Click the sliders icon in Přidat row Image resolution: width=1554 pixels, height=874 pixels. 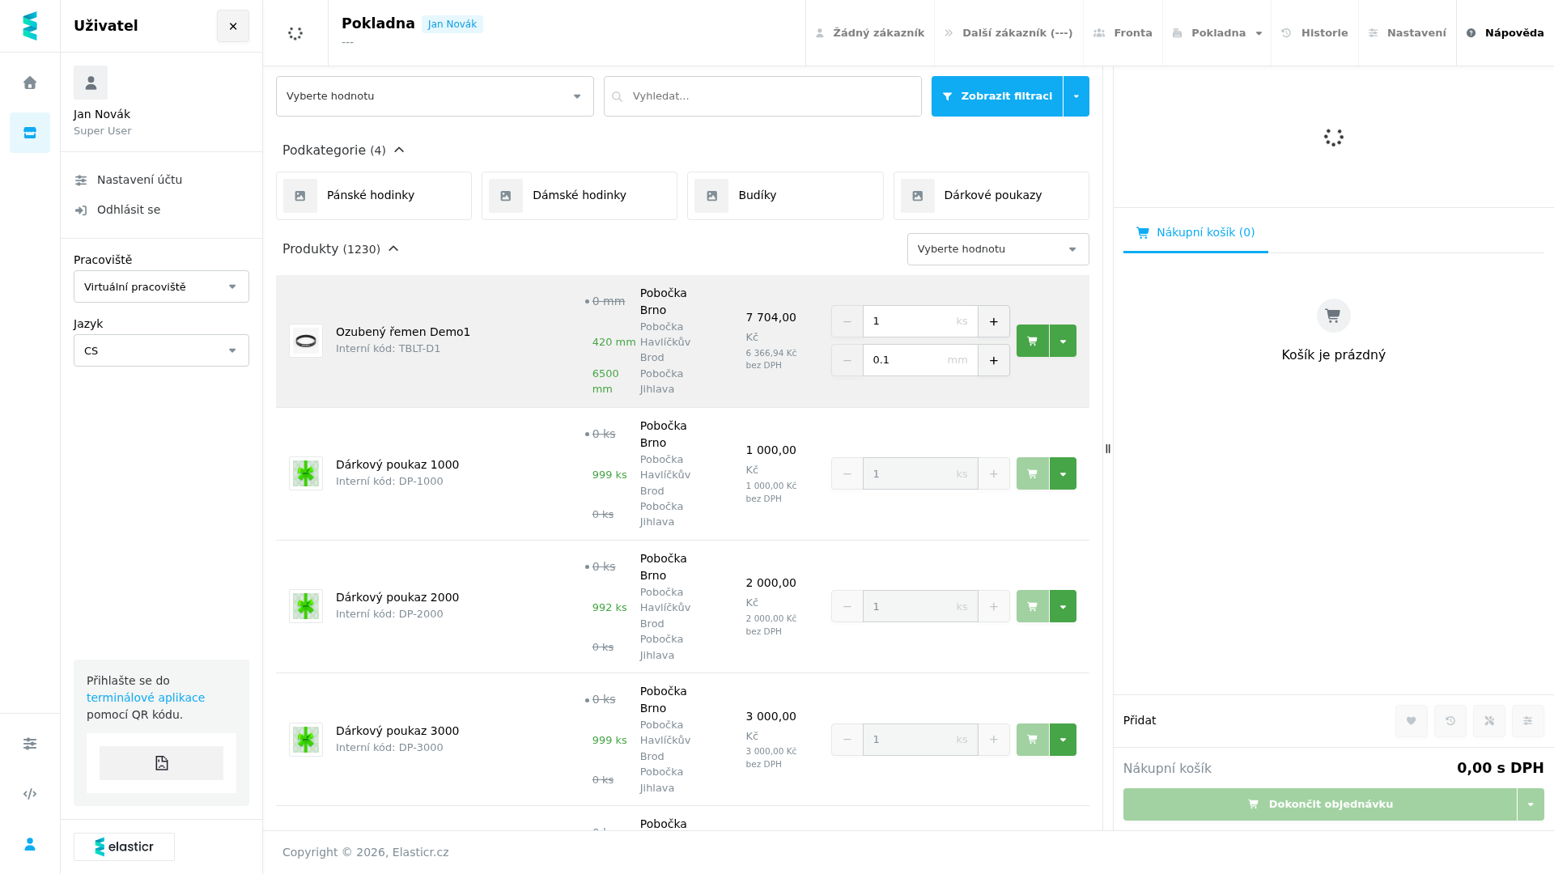[1528, 721]
